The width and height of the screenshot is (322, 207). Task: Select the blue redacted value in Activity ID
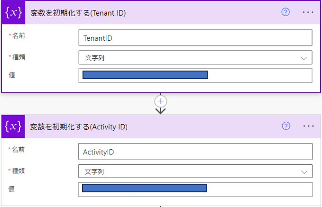(x=145, y=188)
